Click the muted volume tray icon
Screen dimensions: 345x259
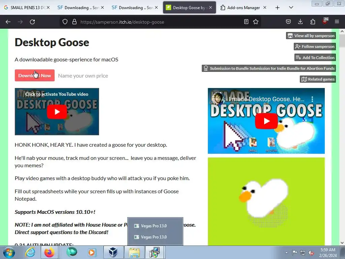(311, 253)
